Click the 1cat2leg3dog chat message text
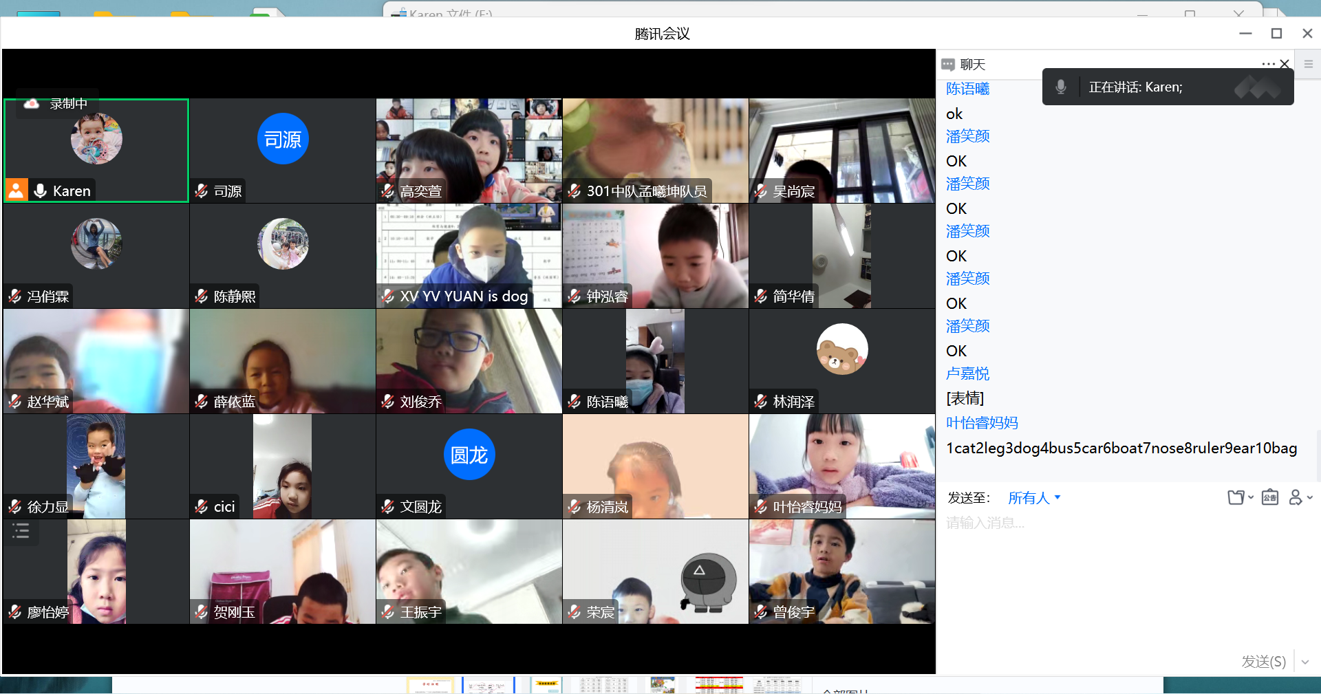This screenshot has height=694, width=1321. tap(1121, 448)
